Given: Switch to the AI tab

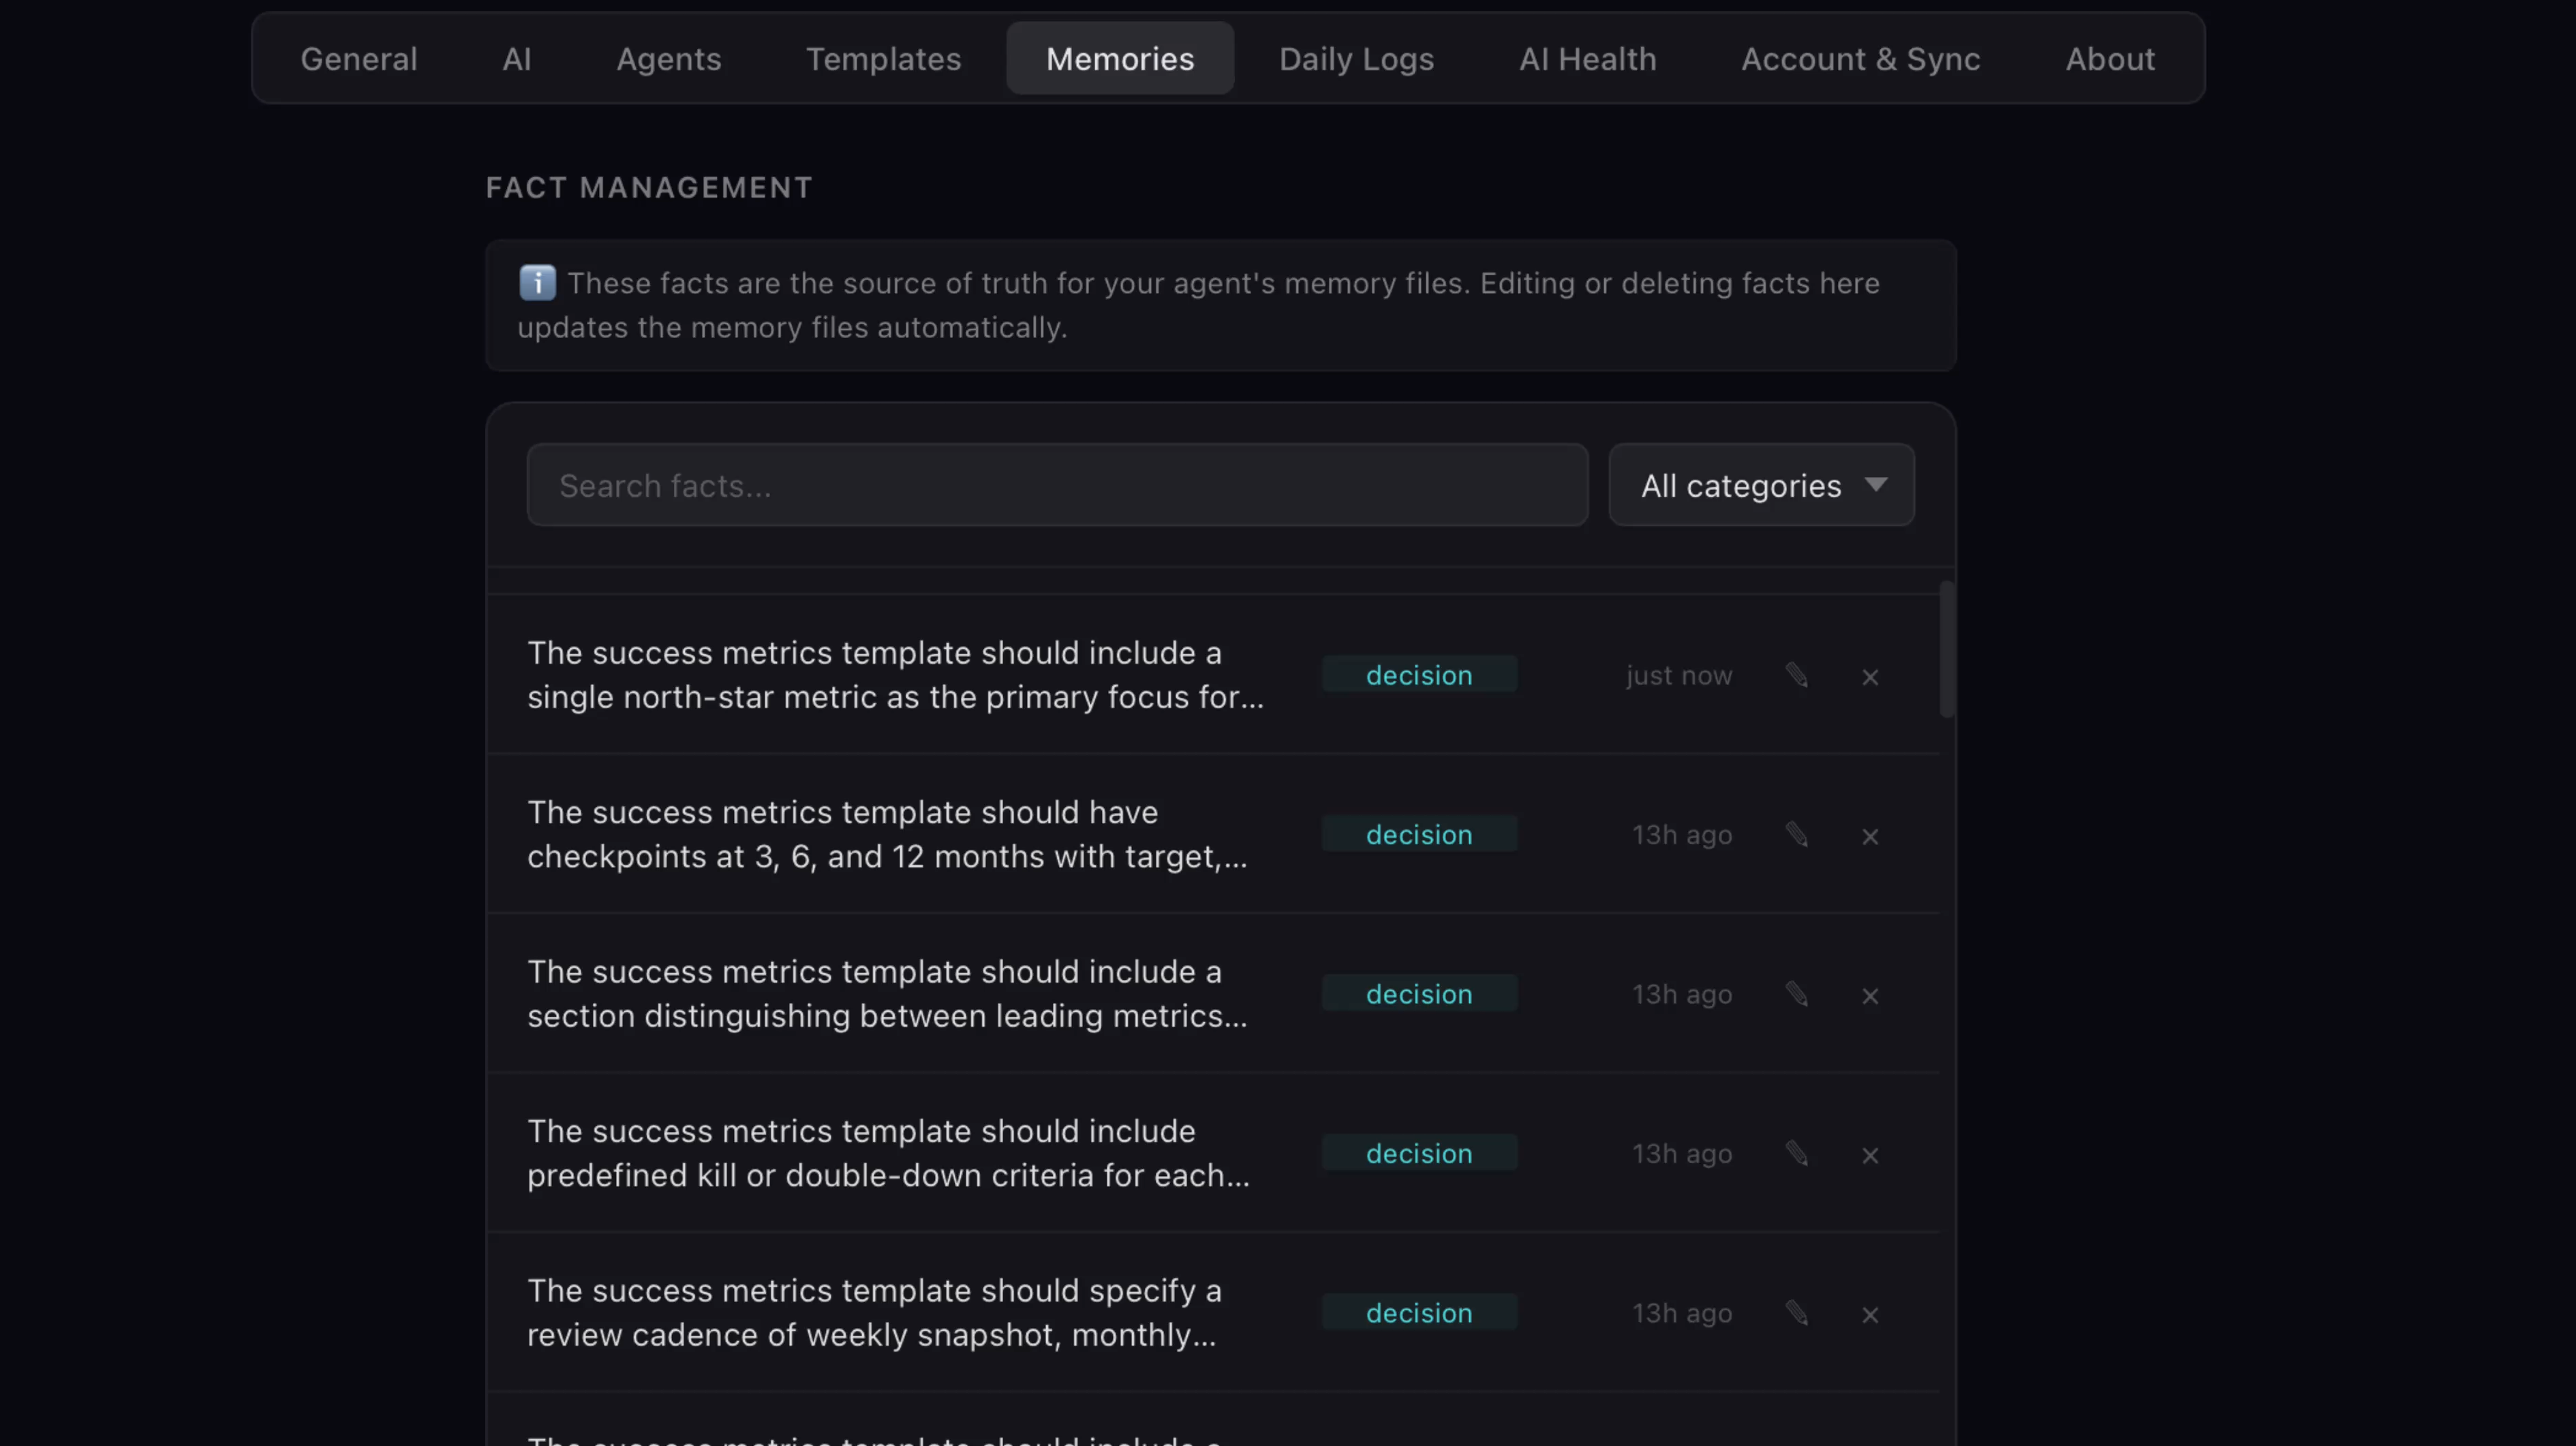Looking at the screenshot, I should [516, 59].
